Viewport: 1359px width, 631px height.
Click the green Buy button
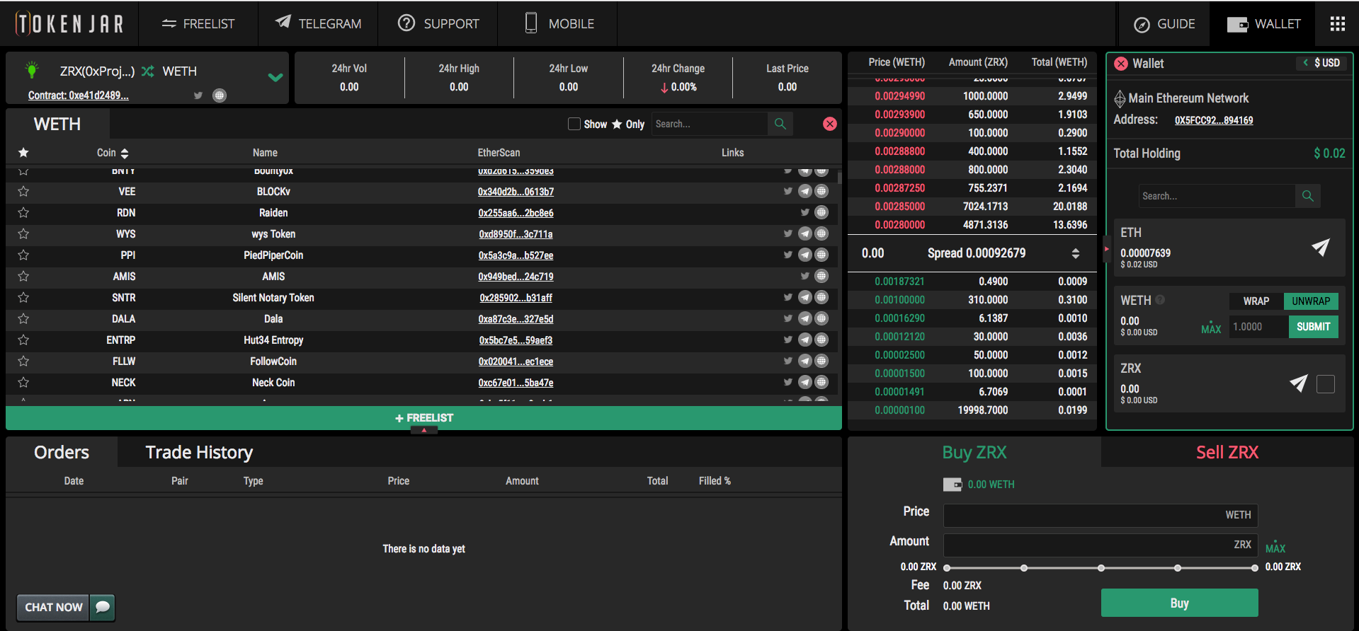pyautogui.click(x=1180, y=603)
